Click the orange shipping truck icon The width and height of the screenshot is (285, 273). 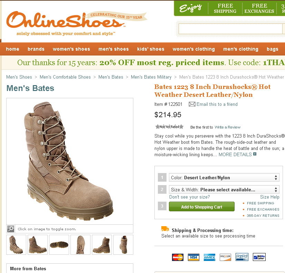click(165, 229)
